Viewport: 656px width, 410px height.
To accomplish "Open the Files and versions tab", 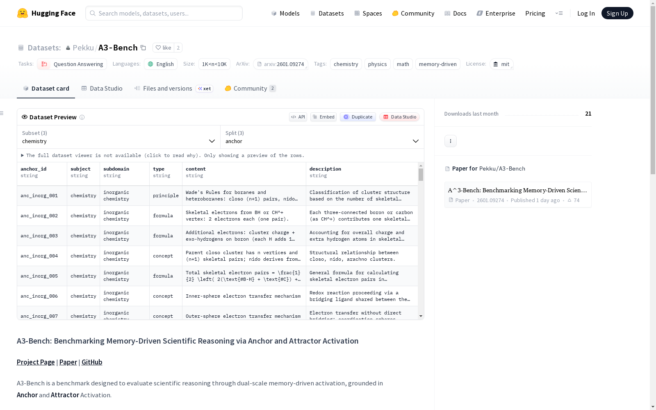I will pyautogui.click(x=174, y=89).
